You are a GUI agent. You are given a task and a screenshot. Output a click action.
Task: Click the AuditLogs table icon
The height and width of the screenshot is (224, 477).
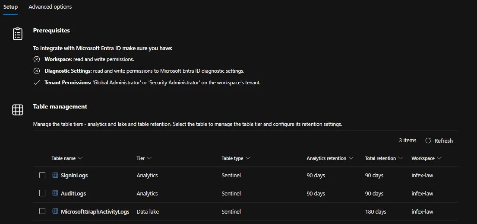click(x=55, y=193)
